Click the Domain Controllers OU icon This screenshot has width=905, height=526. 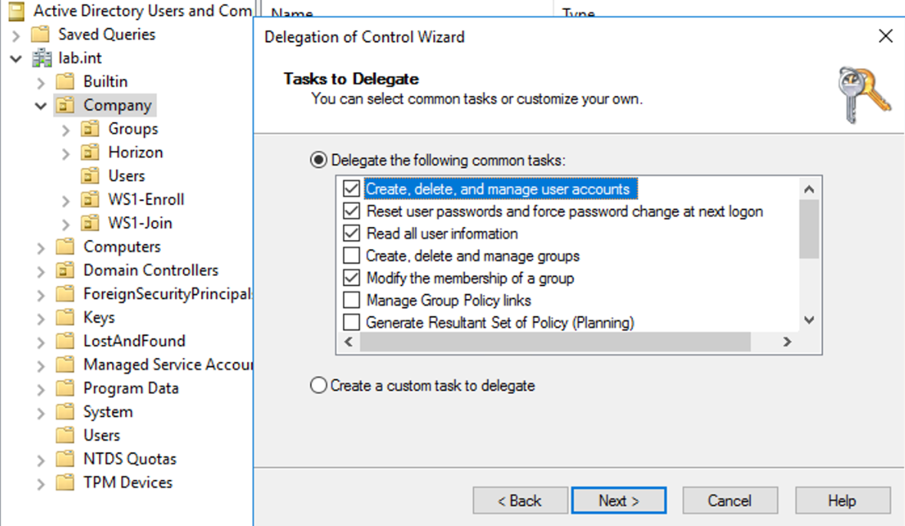pyautogui.click(x=66, y=271)
